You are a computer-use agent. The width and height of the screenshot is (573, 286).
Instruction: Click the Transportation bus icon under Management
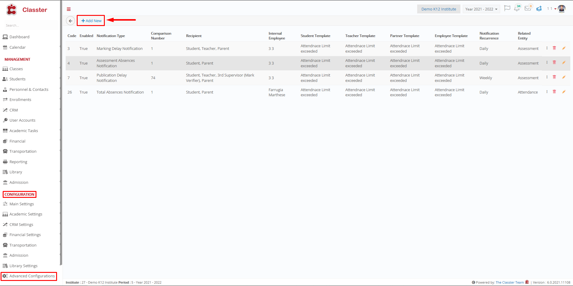click(x=5, y=151)
